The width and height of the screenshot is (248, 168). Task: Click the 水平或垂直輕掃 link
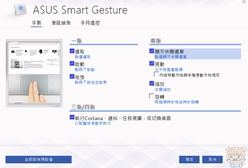pyautogui.click(x=169, y=70)
